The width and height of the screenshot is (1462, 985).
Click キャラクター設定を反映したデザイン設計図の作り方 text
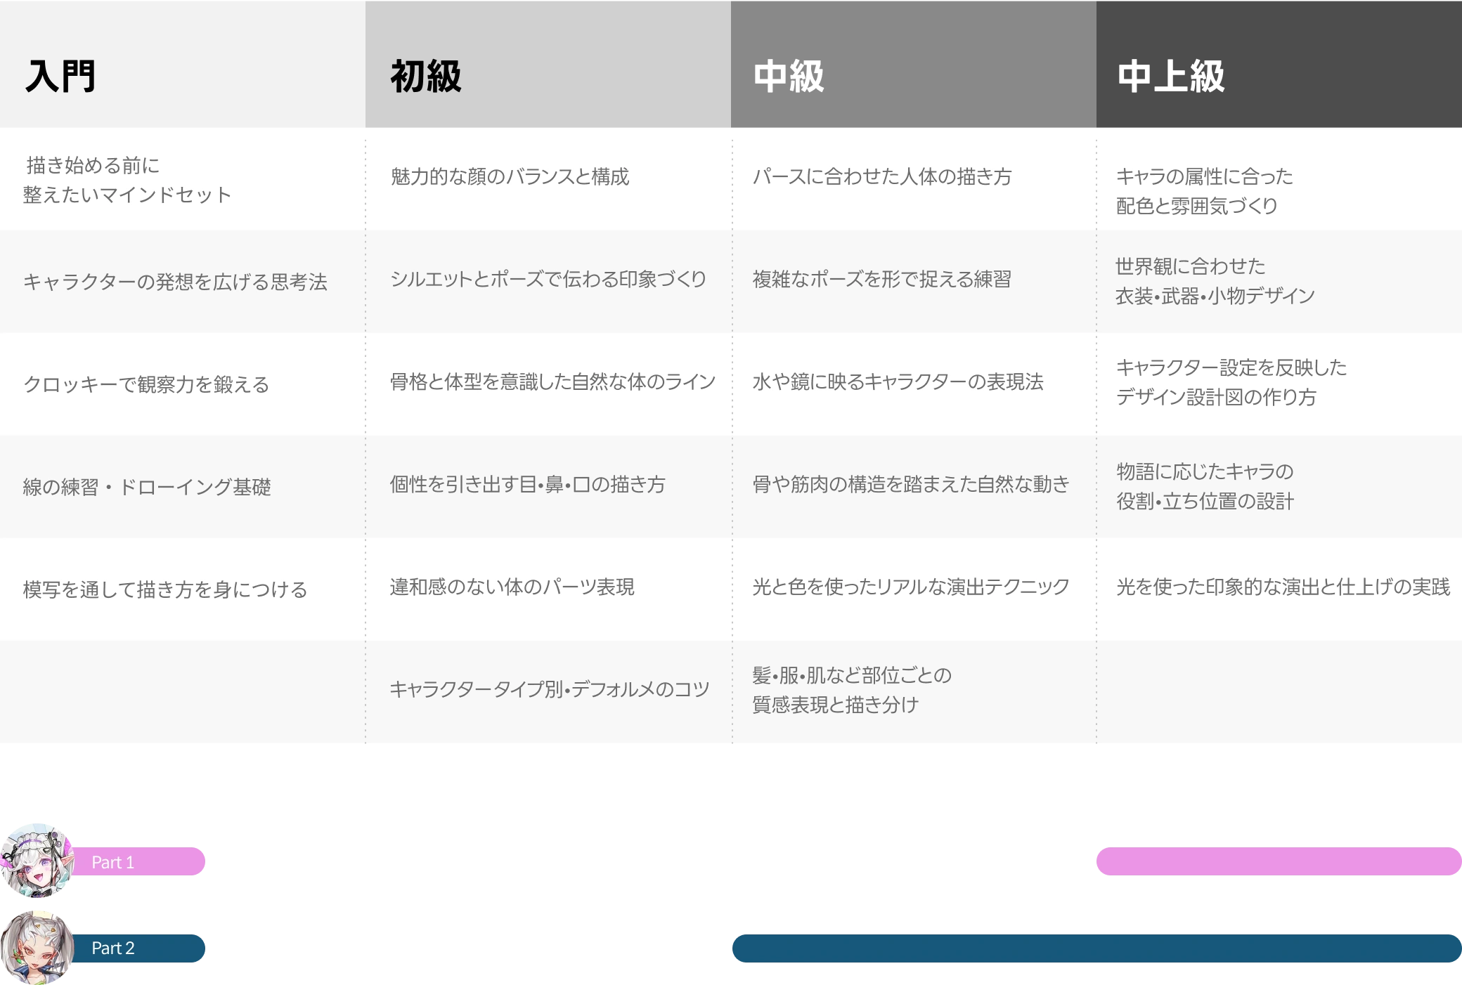coord(1231,382)
